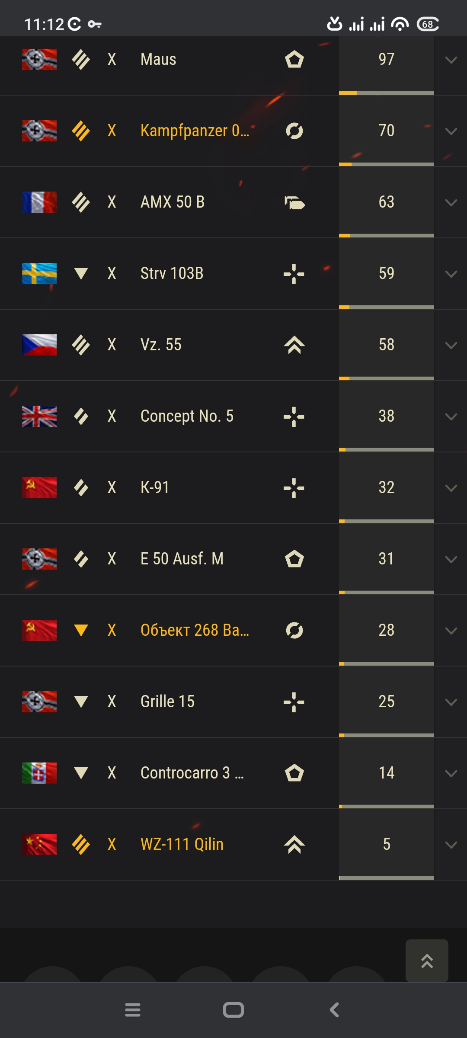Tap the UK flag next to Concept No. 5
Image resolution: width=467 pixels, height=1038 pixels.
(39, 416)
